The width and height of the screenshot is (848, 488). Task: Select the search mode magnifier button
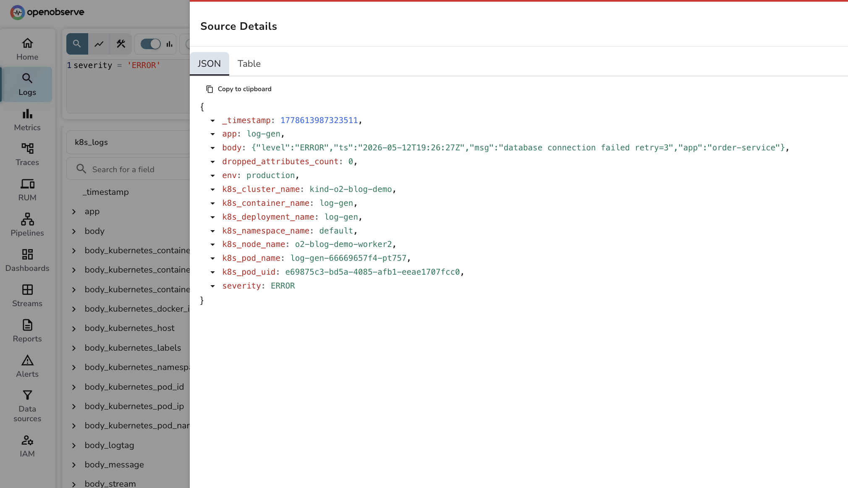click(77, 44)
